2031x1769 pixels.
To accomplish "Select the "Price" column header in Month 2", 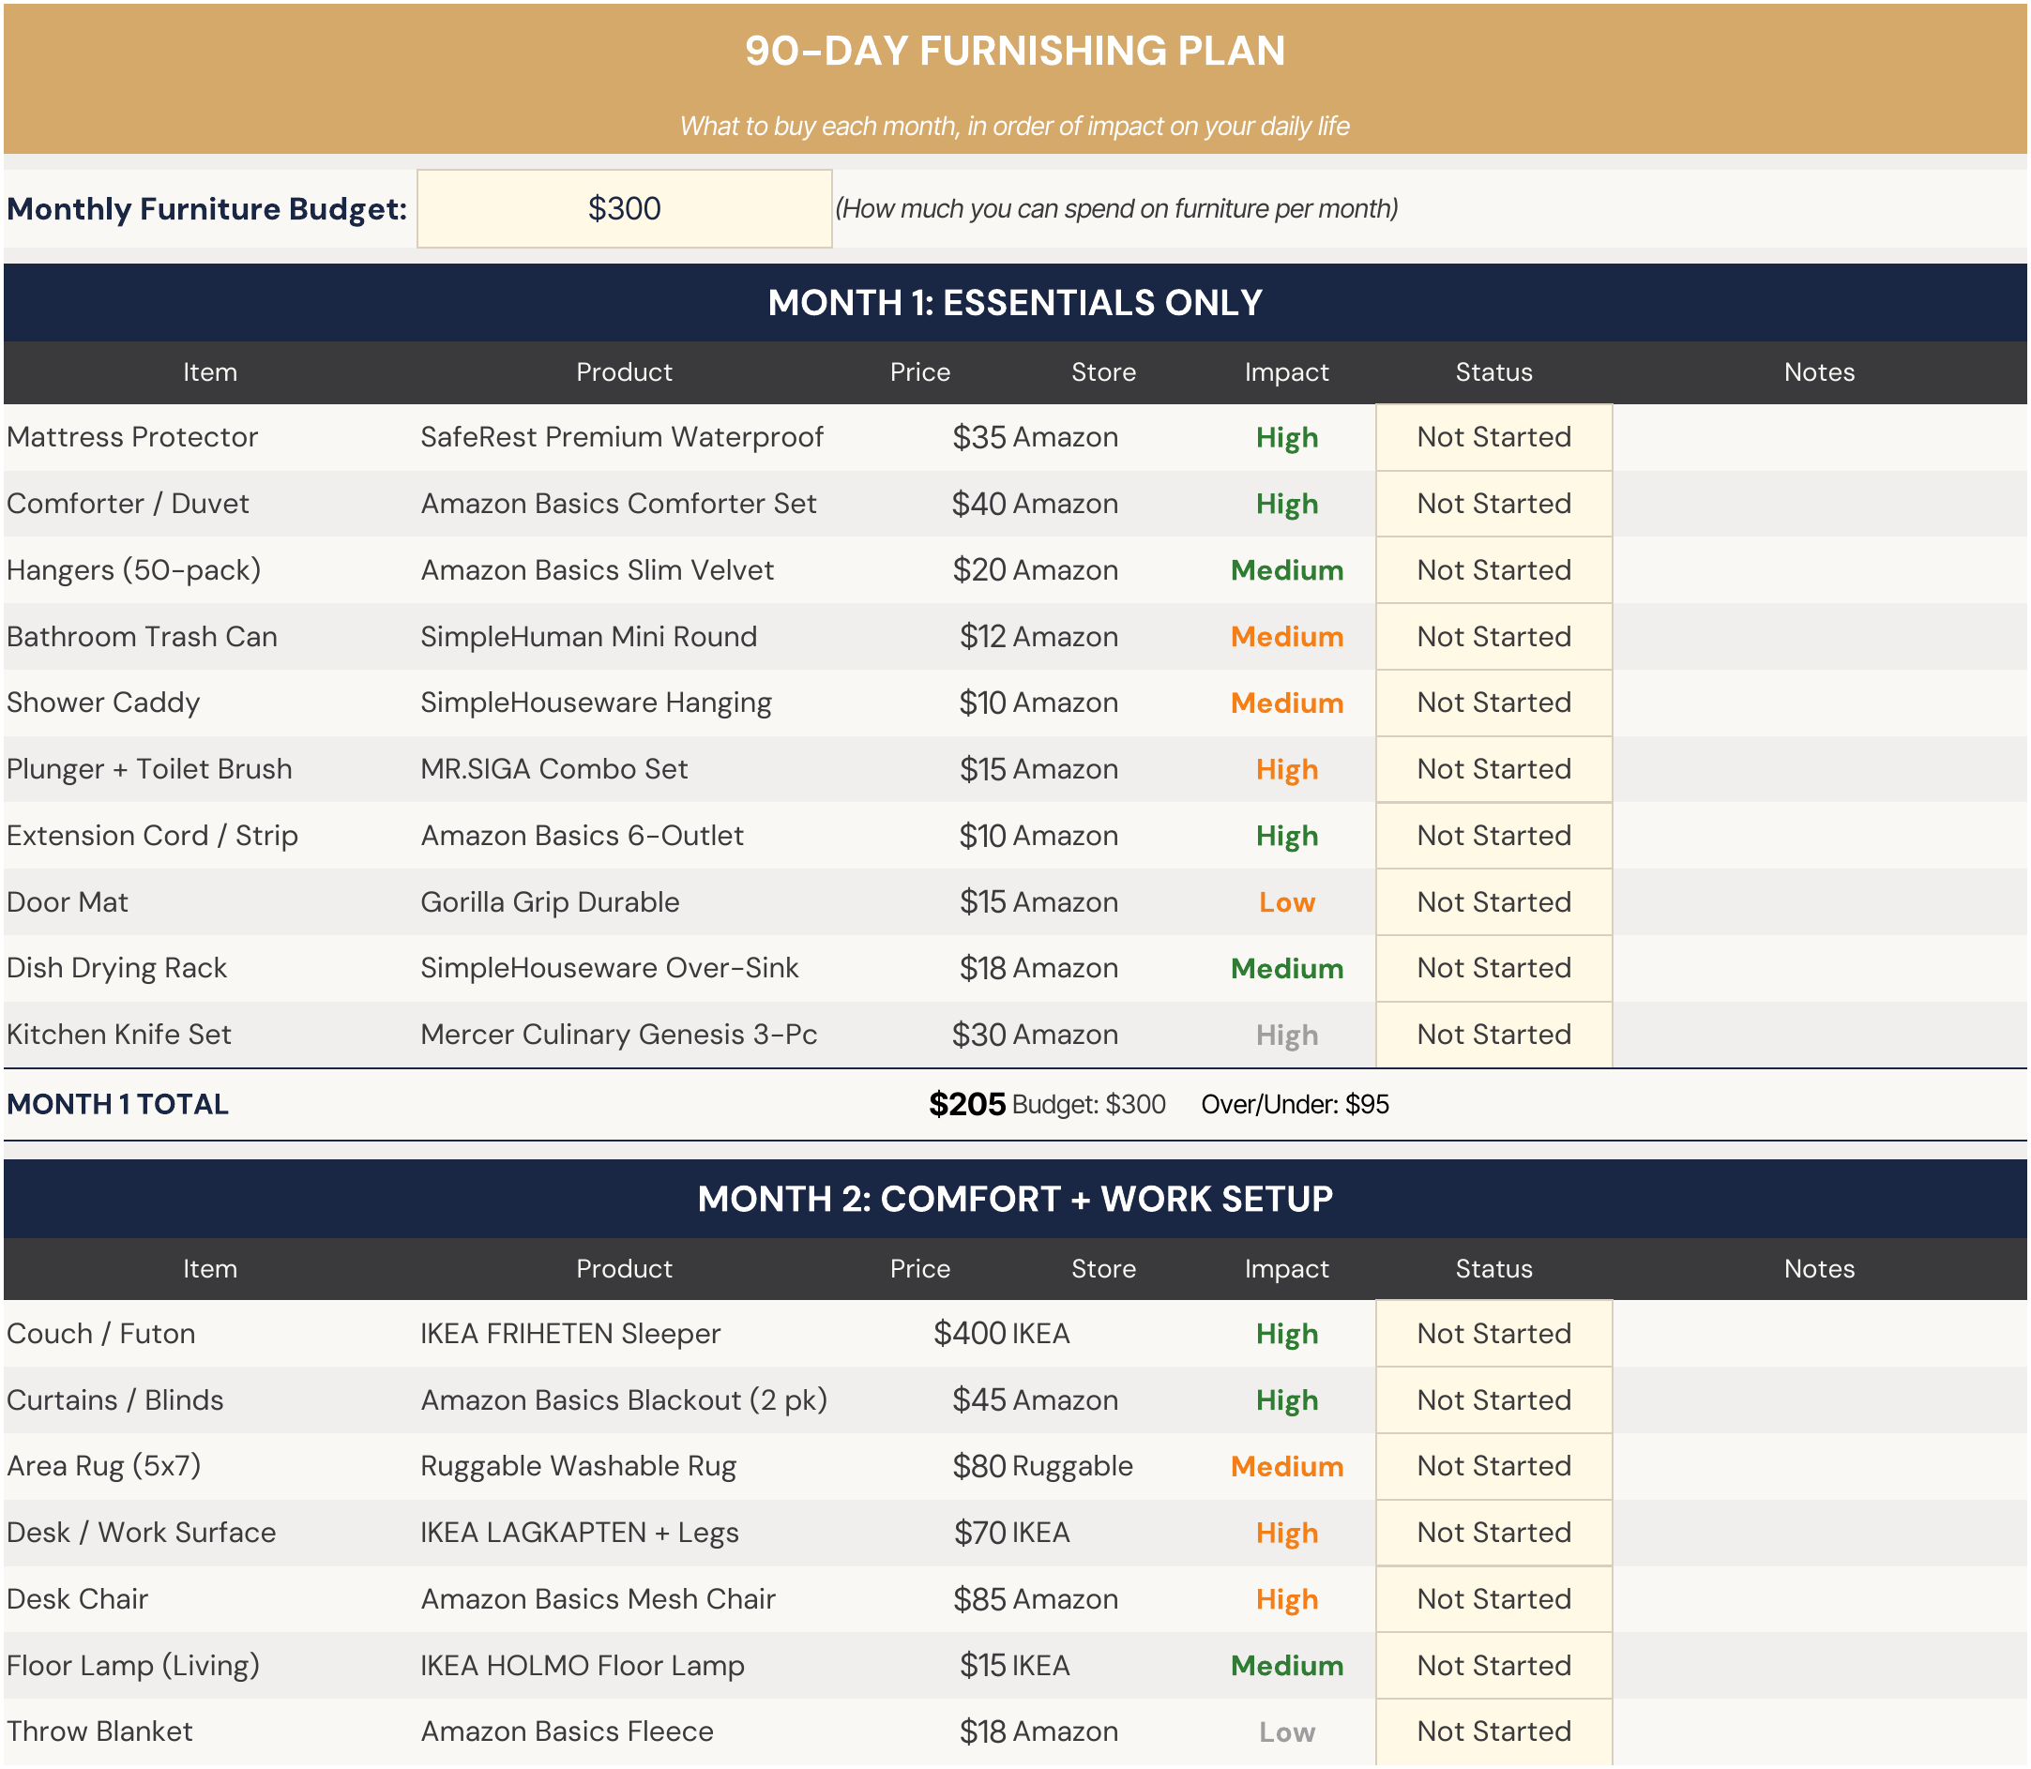I will [920, 1268].
